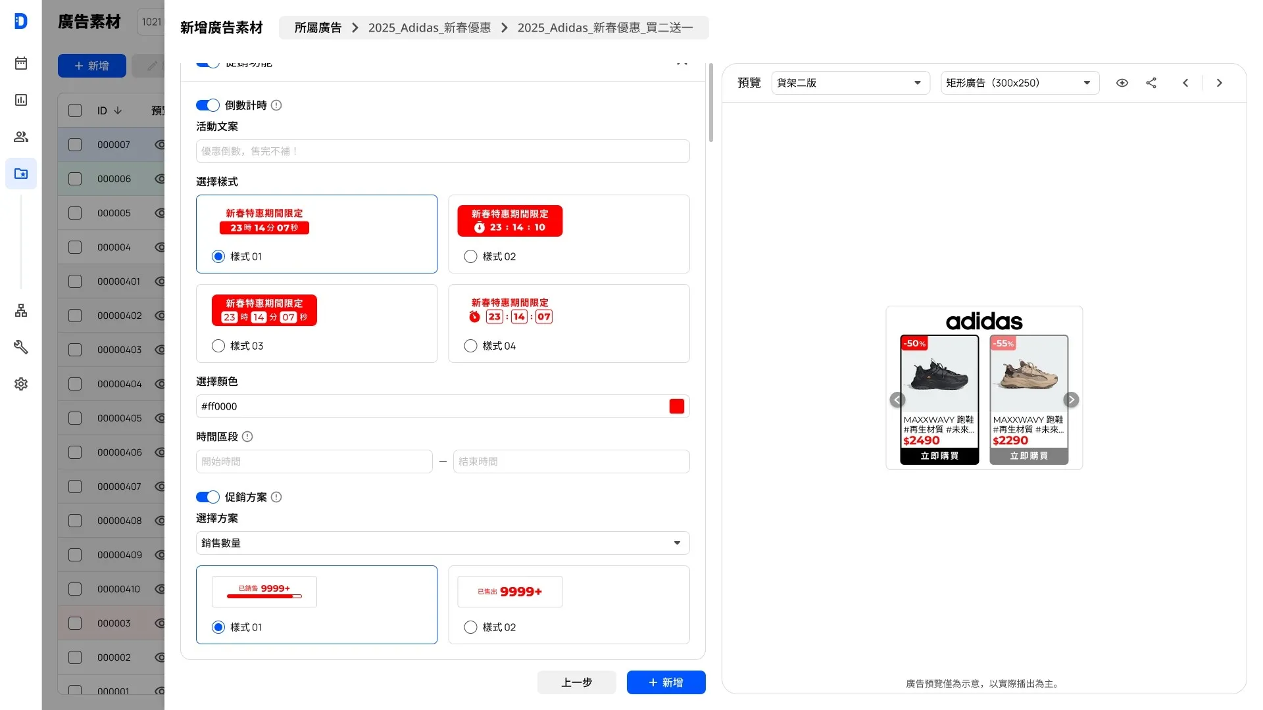Click the black MAXXWAVY shoe thumbnail
Image resolution: width=1263 pixels, height=710 pixels.
(x=939, y=373)
